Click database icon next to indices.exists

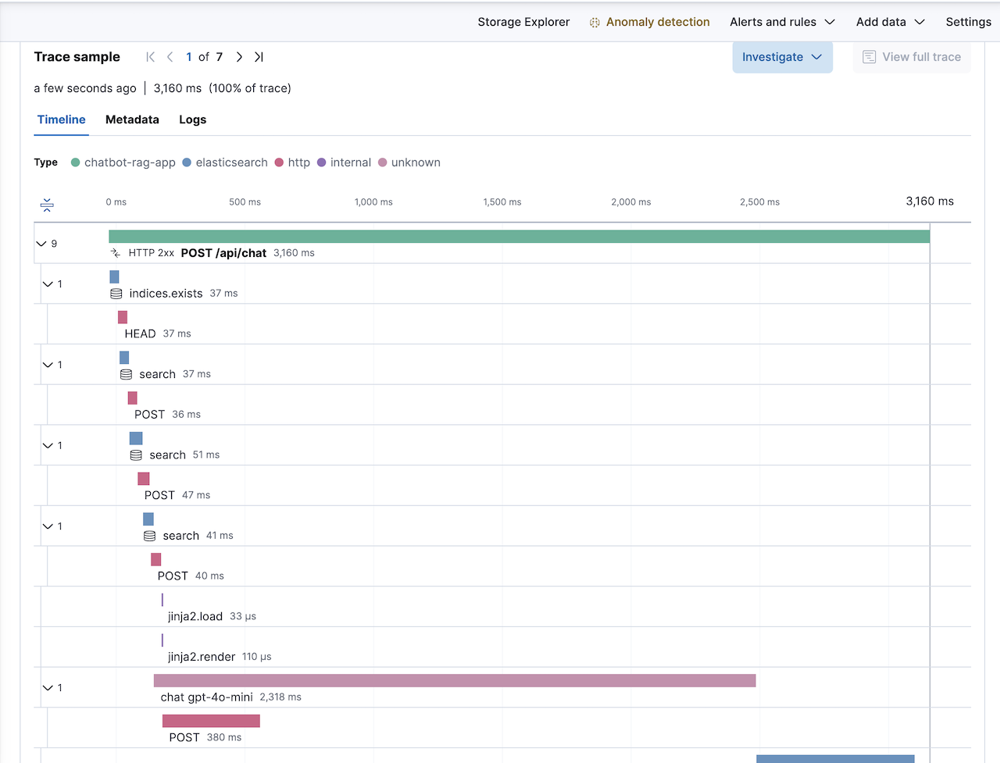point(116,294)
